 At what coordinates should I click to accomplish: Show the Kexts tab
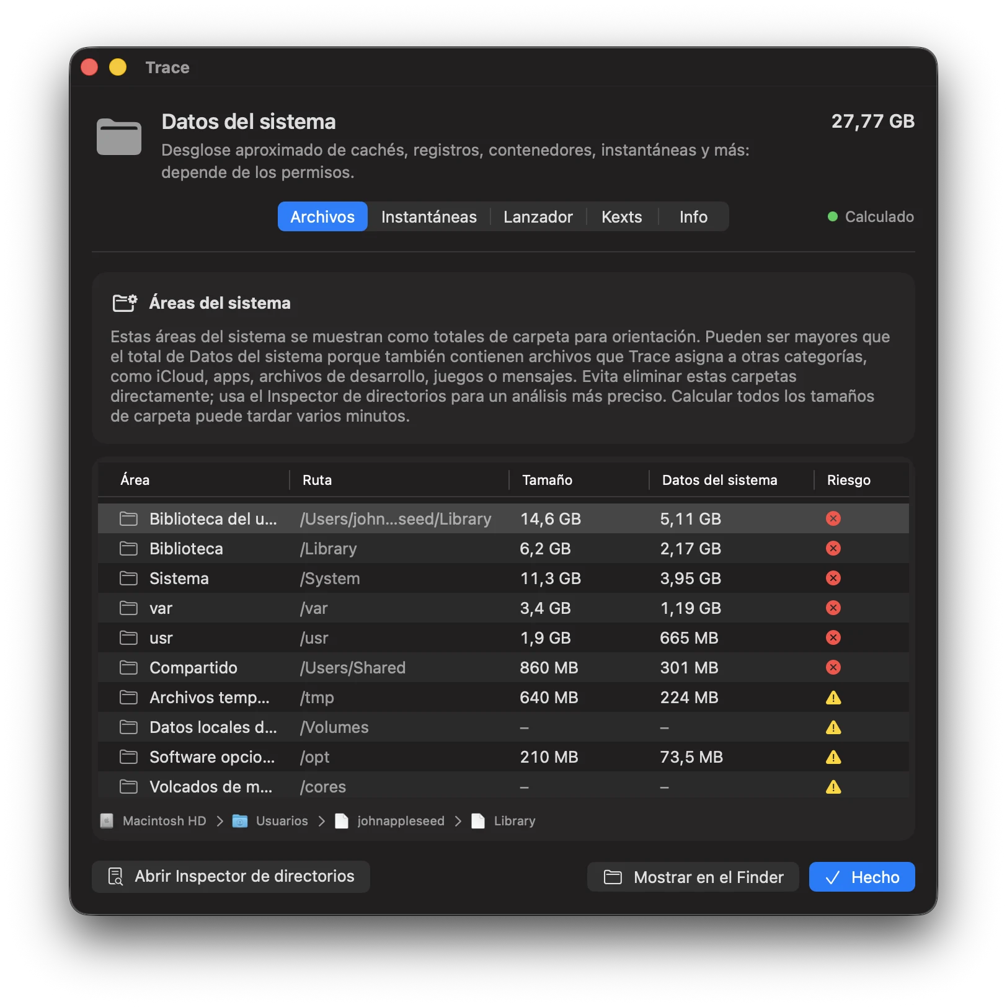621,216
